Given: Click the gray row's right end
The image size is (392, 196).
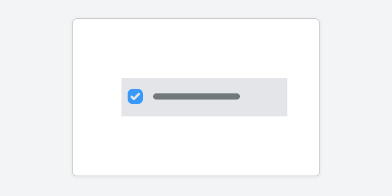Looking at the screenshot, I should click(x=280, y=97).
